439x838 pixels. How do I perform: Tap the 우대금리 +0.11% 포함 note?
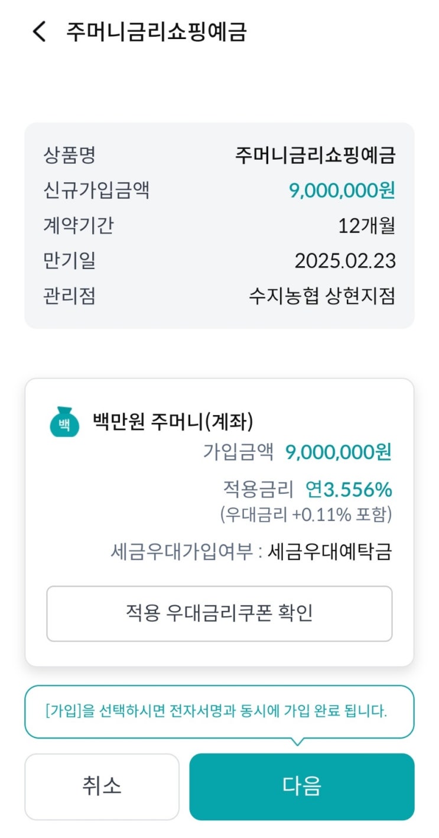[x=306, y=515]
